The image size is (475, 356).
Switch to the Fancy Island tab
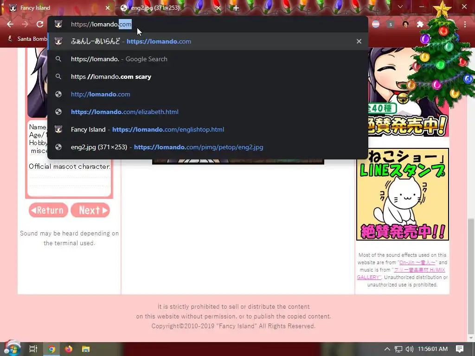(x=58, y=8)
